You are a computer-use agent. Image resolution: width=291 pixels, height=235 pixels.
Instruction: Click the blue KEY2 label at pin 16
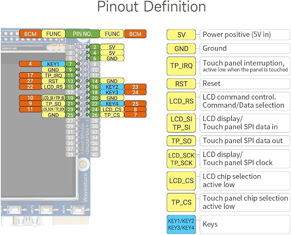point(112,87)
